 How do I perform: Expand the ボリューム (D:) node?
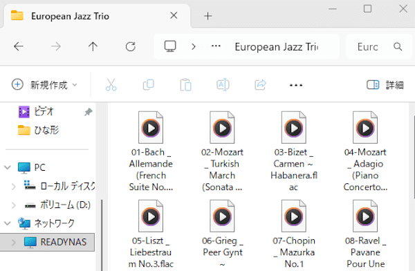14,205
